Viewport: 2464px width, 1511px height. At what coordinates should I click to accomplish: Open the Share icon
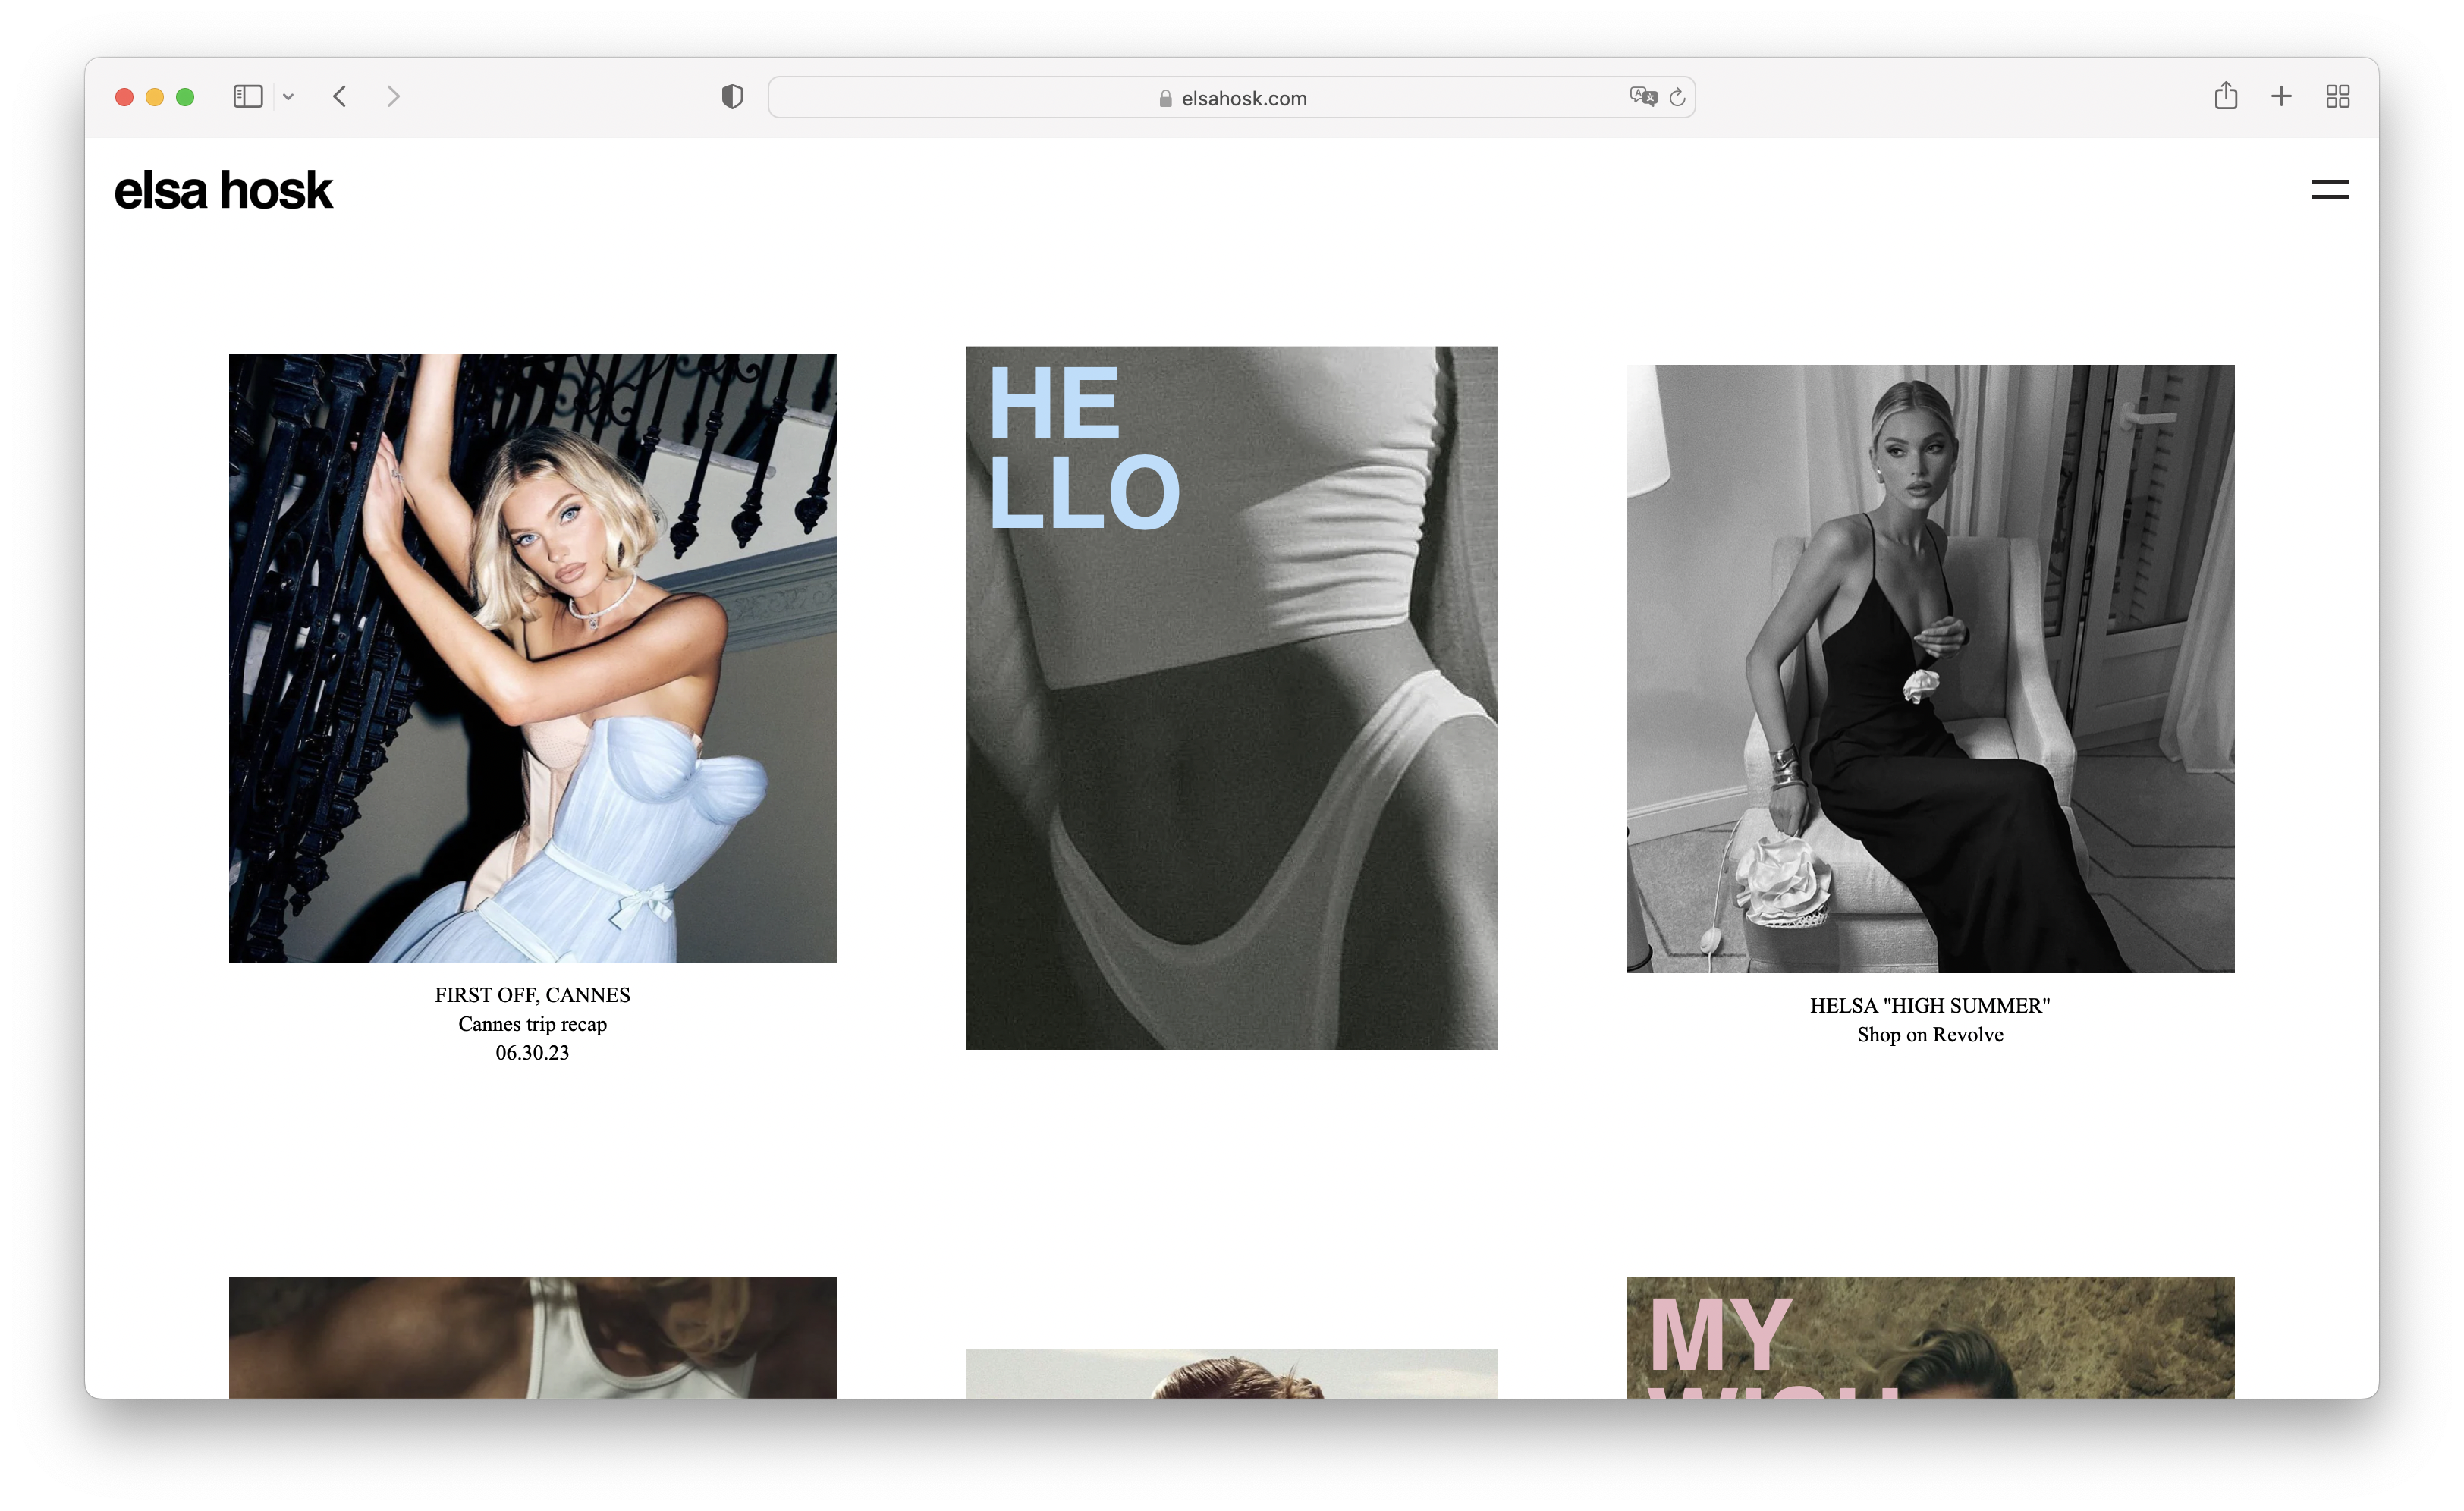click(2225, 96)
